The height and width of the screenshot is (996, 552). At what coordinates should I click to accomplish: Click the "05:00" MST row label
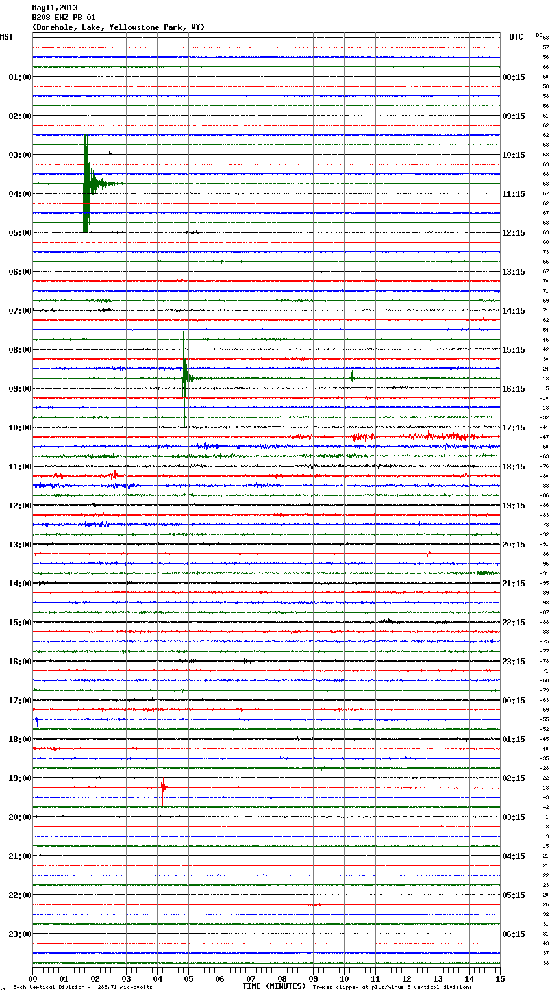click(x=20, y=233)
